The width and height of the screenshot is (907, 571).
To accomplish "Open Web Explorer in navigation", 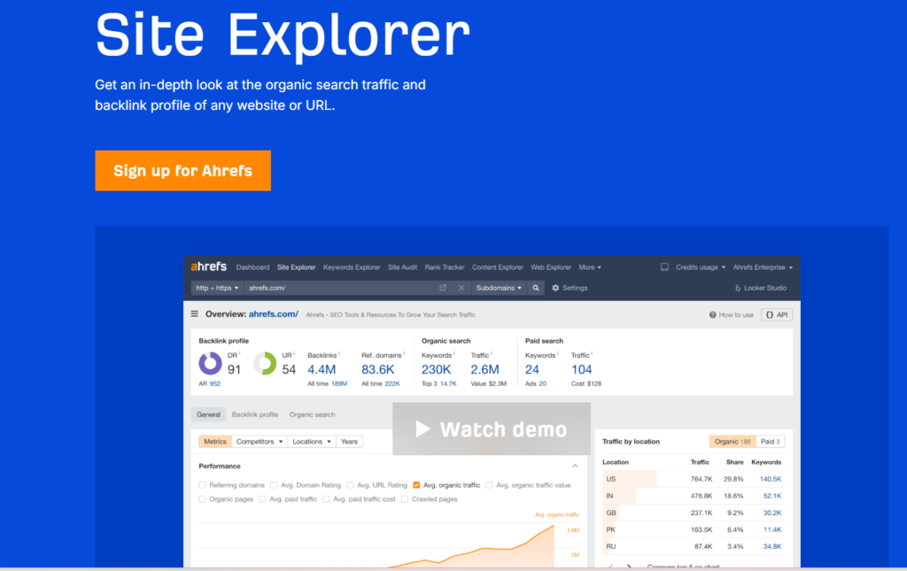I will pyautogui.click(x=551, y=267).
